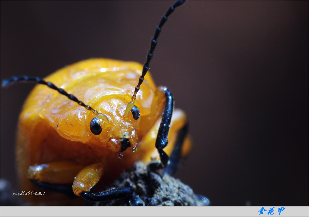The image size is (309, 217).
Task: Click the blue 金花甲 caption text
Action: pos(271,211)
